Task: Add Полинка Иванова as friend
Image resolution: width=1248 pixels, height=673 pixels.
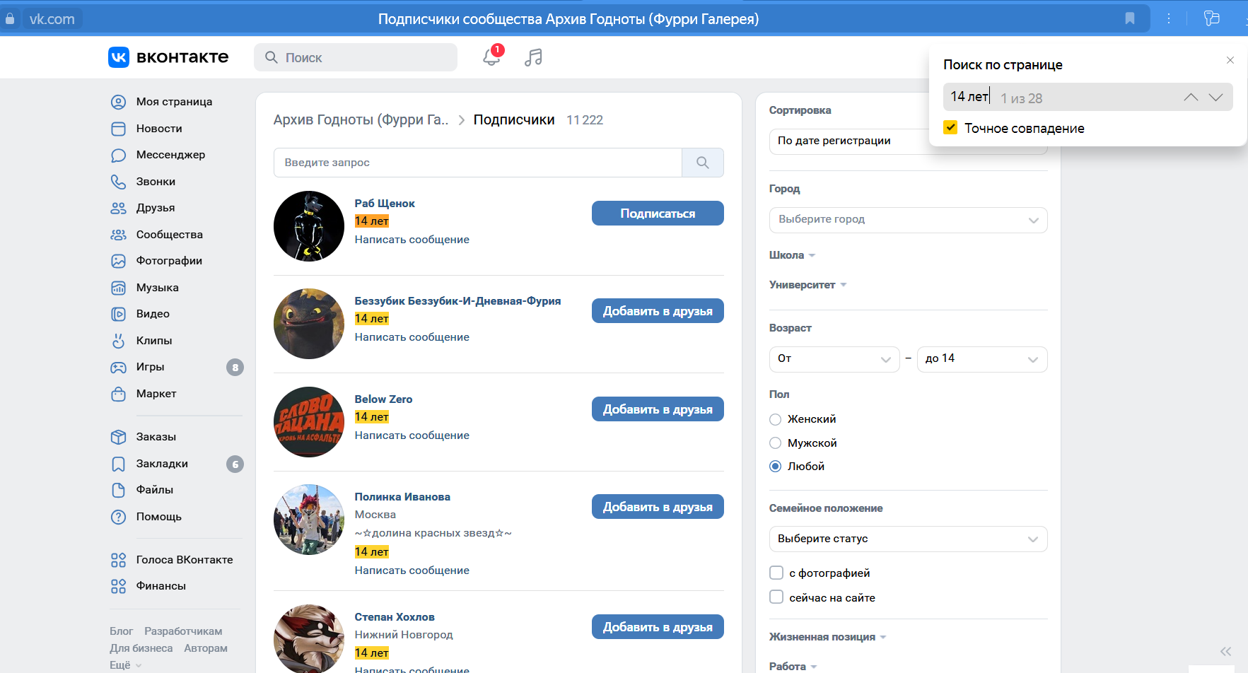Action: click(658, 507)
